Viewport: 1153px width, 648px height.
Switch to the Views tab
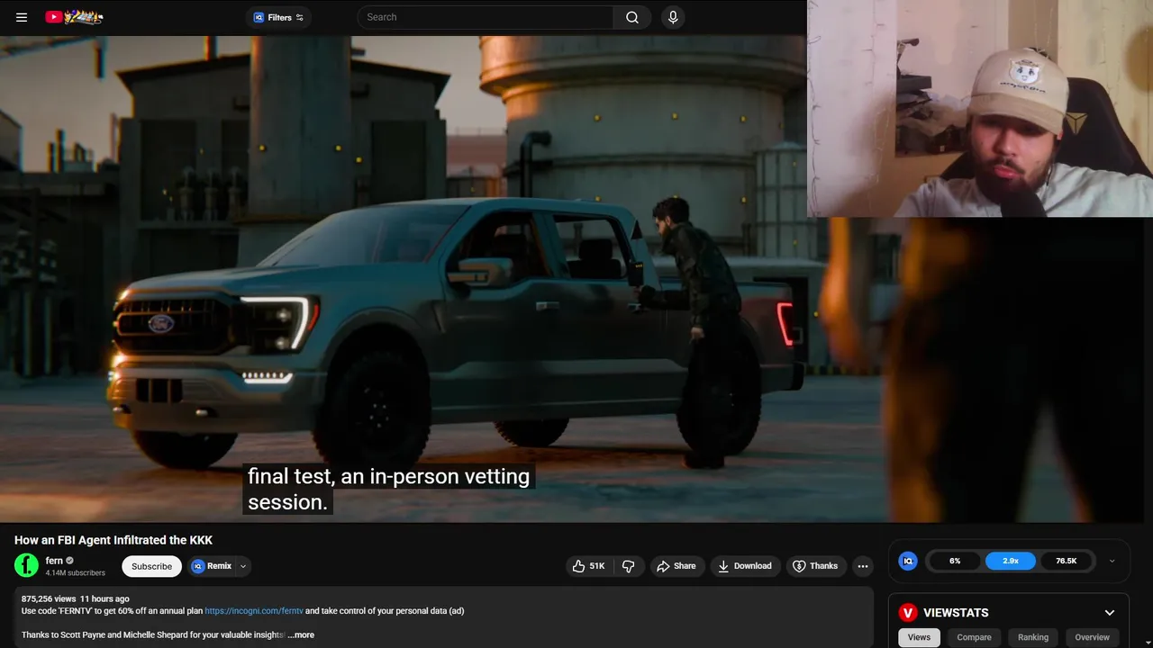919,637
